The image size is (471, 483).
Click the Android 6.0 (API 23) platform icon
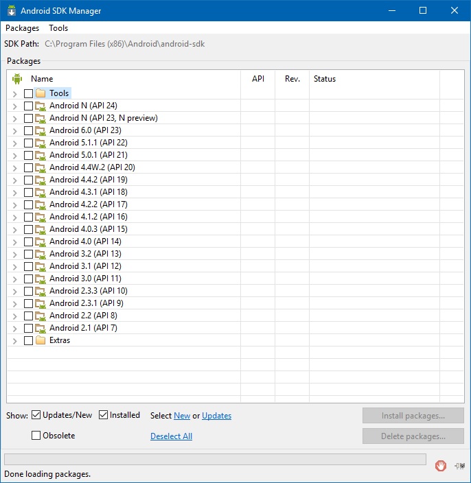tap(41, 130)
